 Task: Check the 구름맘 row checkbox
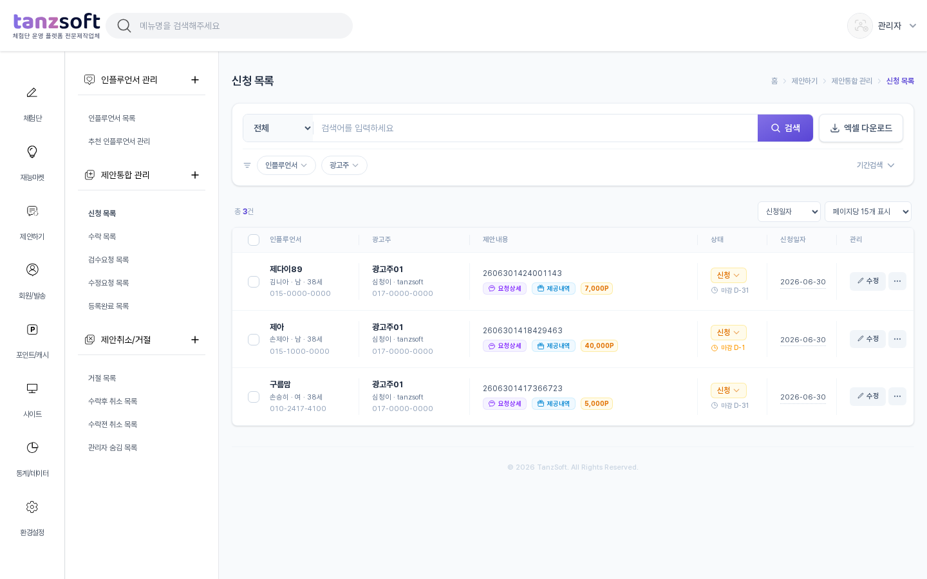pyautogui.click(x=254, y=397)
